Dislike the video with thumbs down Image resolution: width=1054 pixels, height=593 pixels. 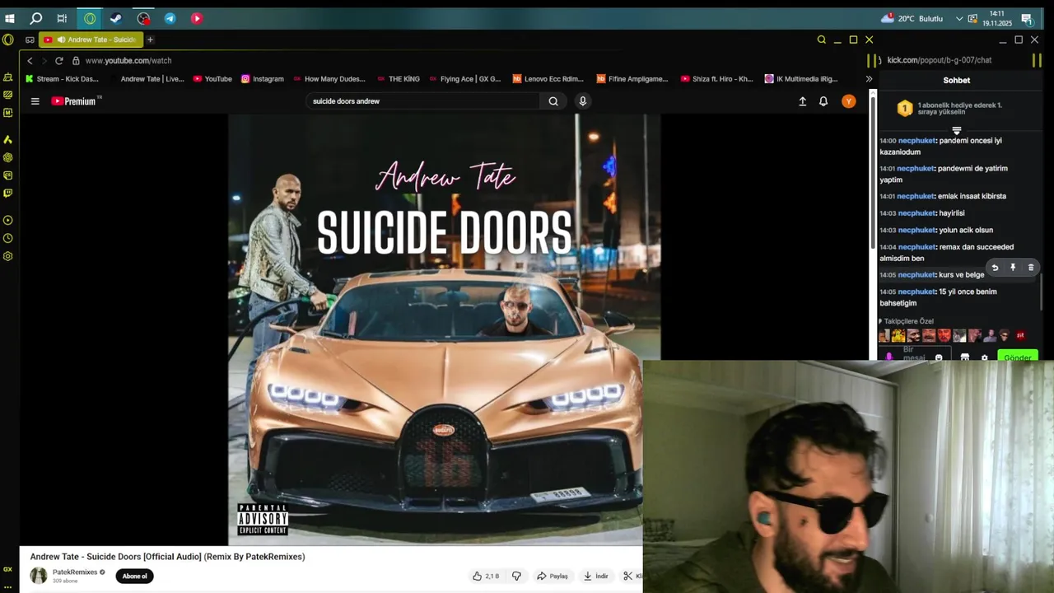517,576
